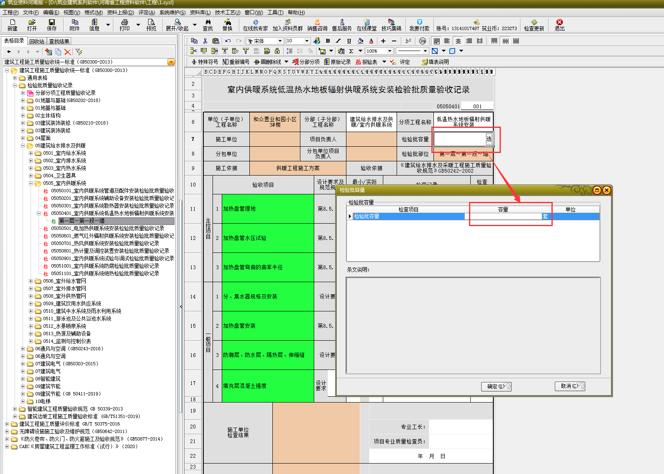Click the 替换 (Replace) toolbar icon
This screenshot has width=664, height=474.
coord(228,25)
